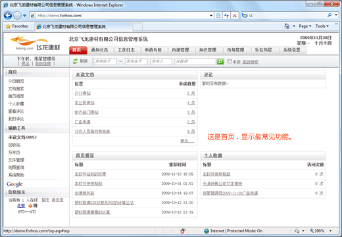Open the recent pages dropdown next to Forward

click(x=24, y=16)
